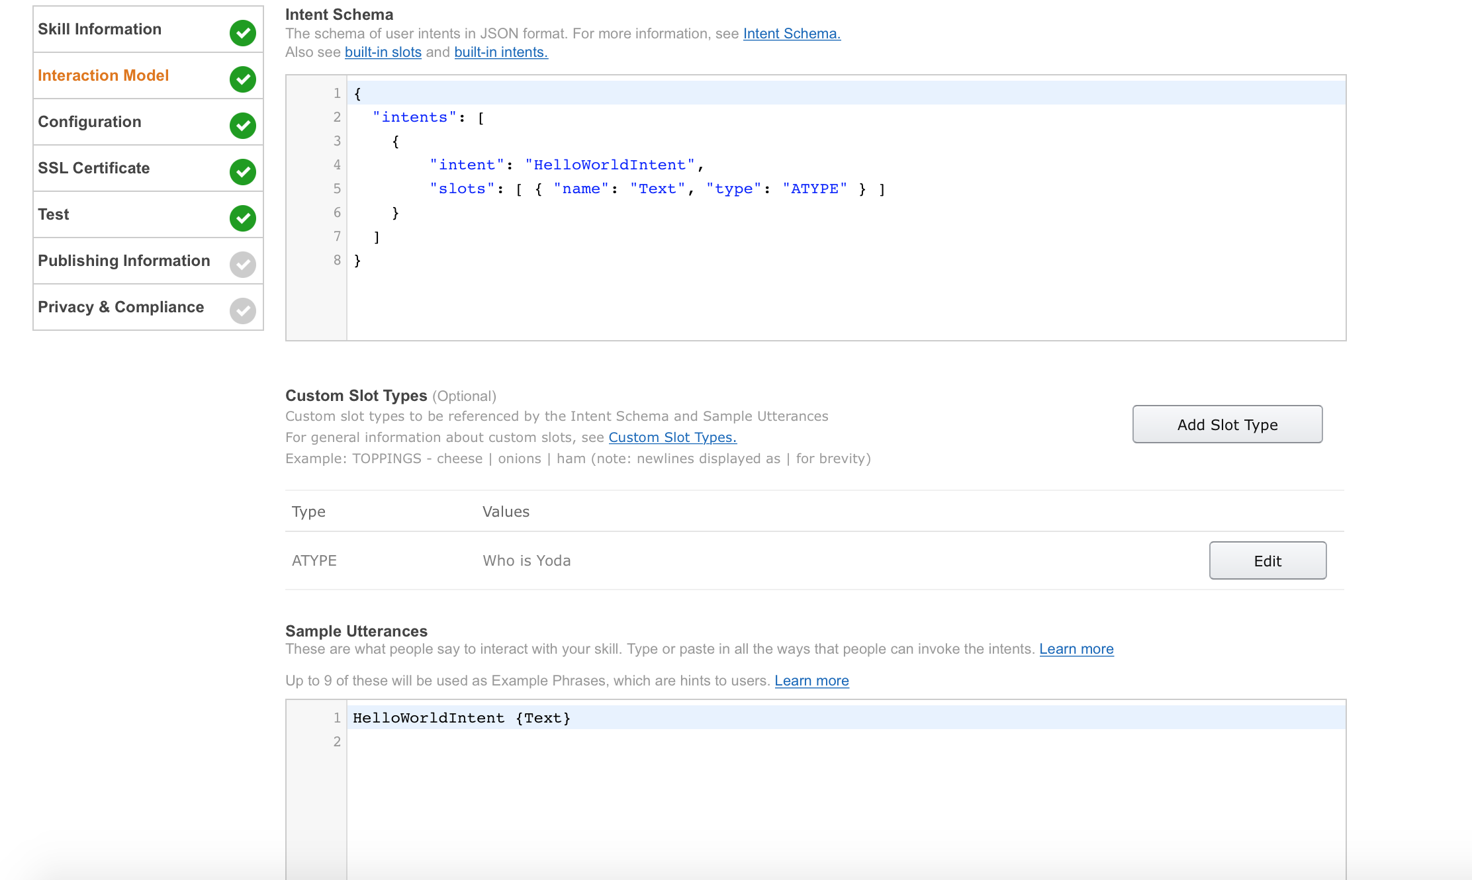Open the built-in intents link
Viewport: 1472px width, 880px height.
(x=500, y=52)
